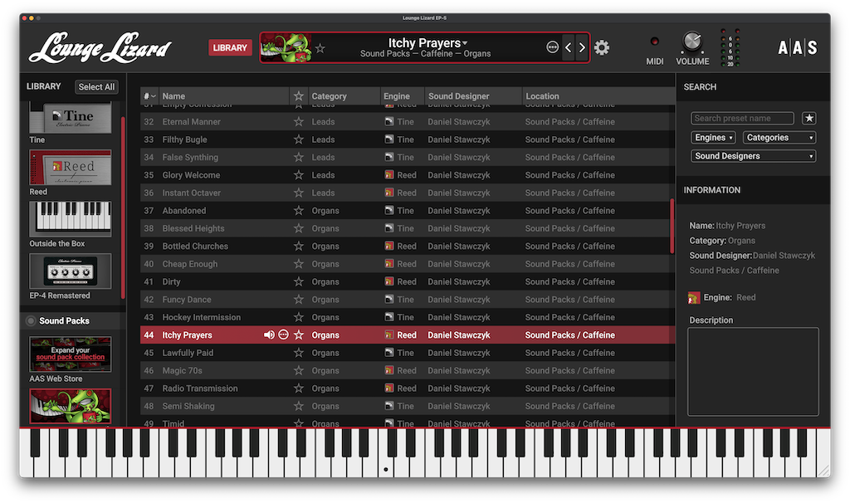This screenshot has height=503, width=850.
Task: Open the settings gear icon
Action: pyautogui.click(x=602, y=47)
